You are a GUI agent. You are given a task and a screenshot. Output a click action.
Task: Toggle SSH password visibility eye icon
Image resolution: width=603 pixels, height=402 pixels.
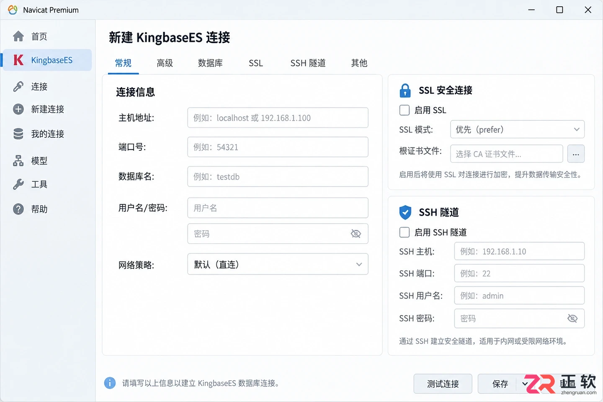(572, 319)
